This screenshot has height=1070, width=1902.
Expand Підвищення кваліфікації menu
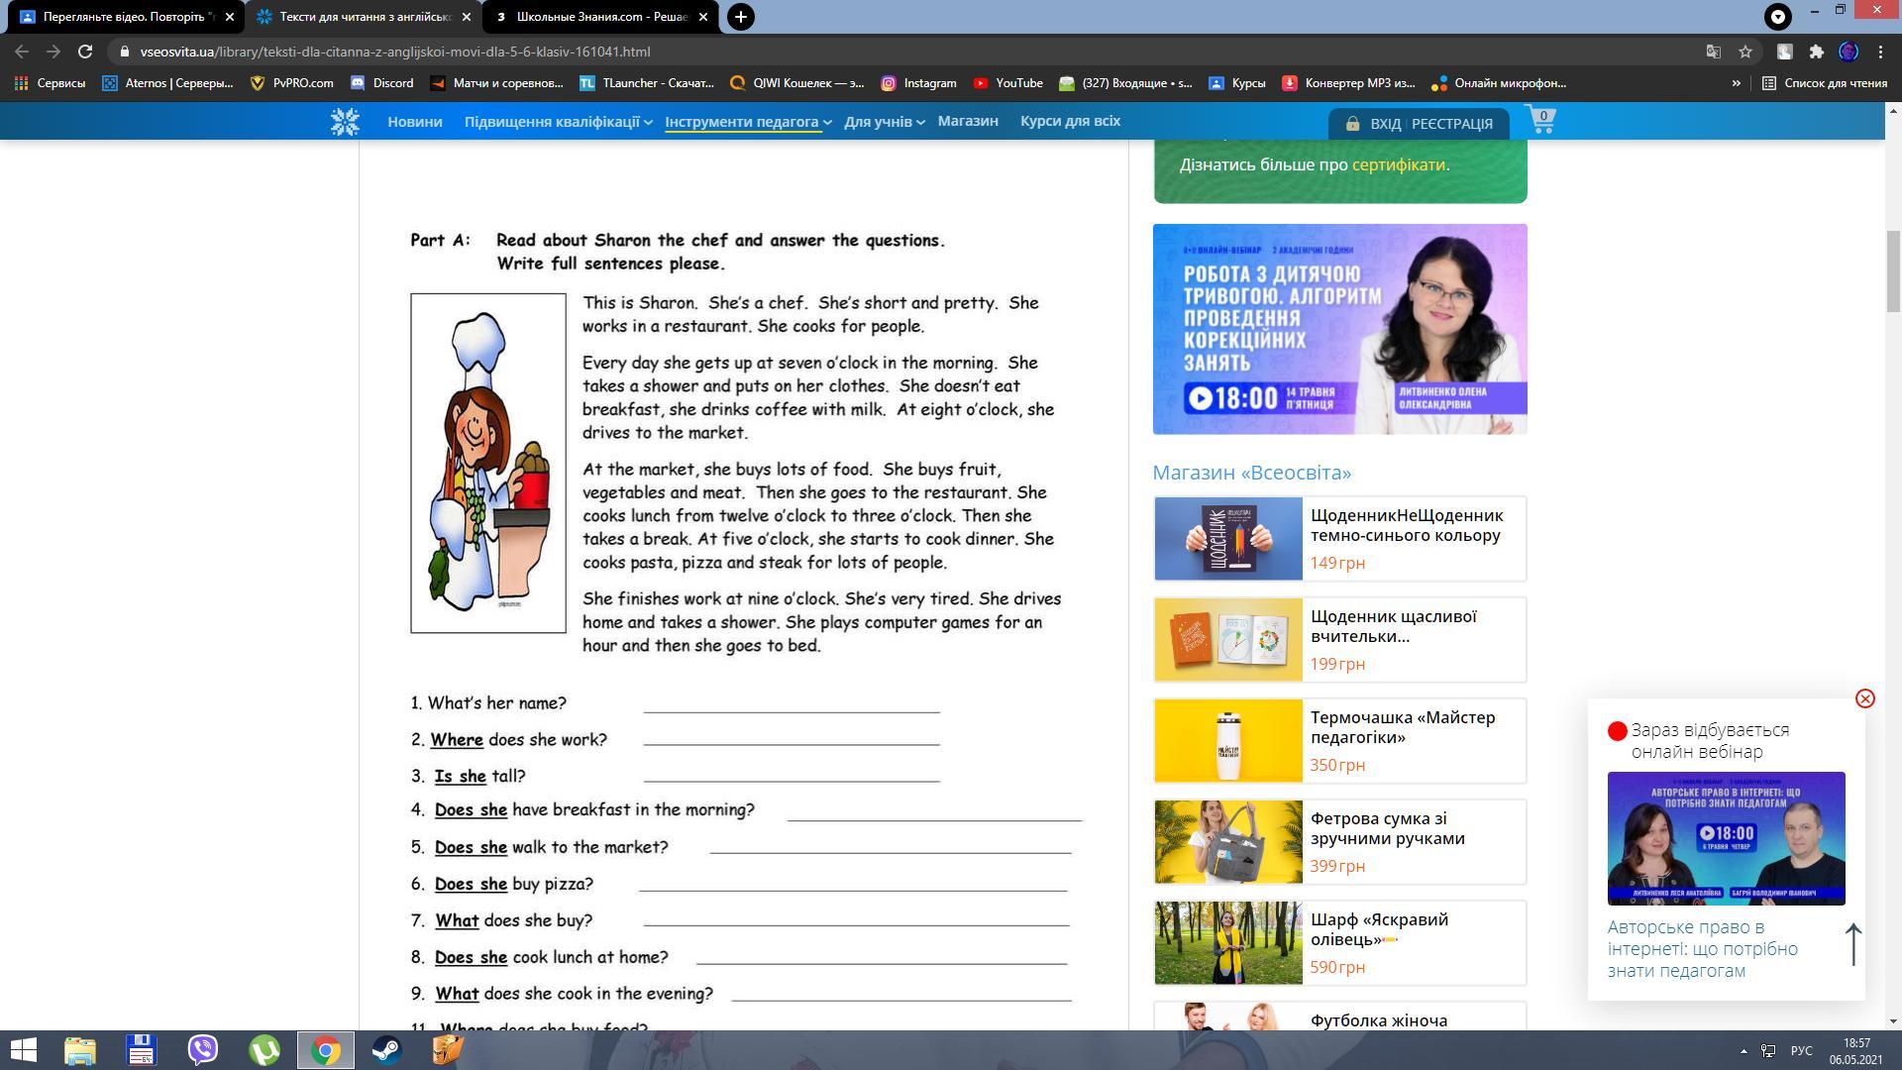558,122
